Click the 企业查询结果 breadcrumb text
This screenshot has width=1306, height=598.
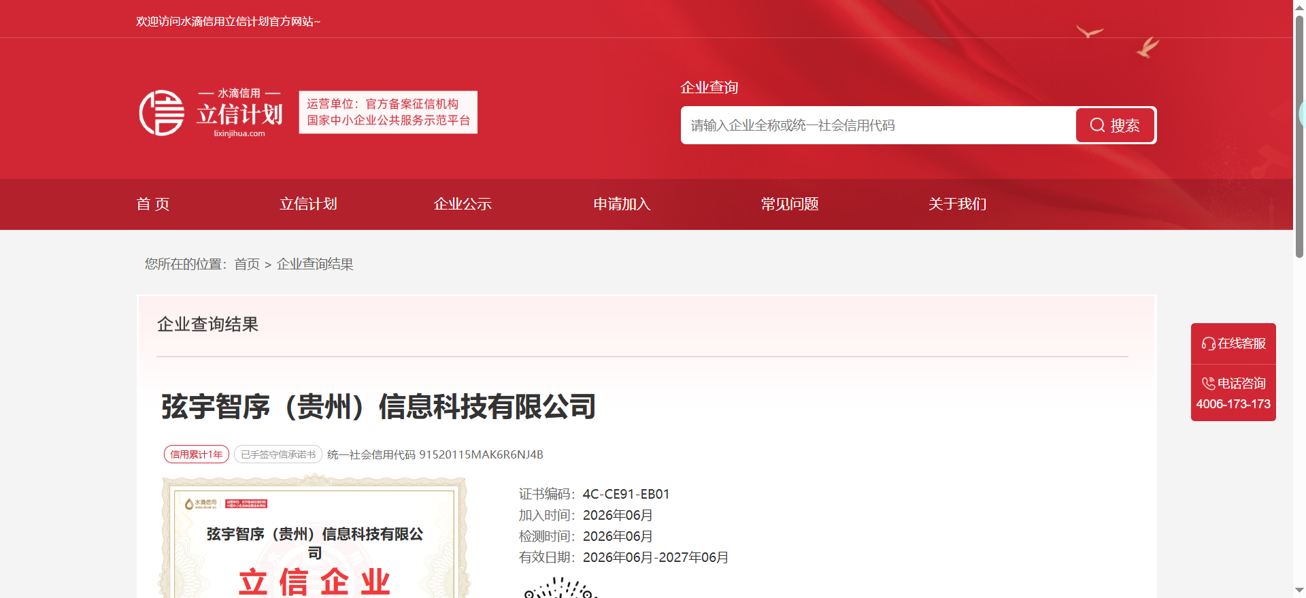tap(315, 264)
